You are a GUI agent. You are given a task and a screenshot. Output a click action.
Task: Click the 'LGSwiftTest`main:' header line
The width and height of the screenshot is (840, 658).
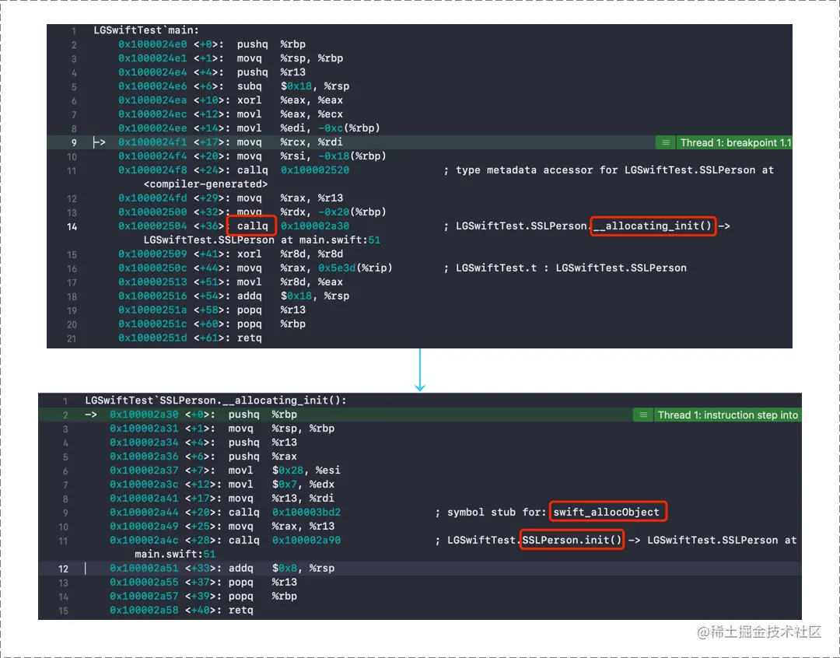[146, 30]
